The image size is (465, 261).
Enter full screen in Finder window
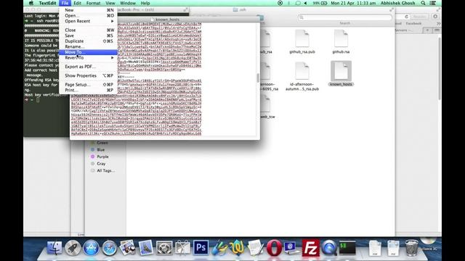click(392, 9)
